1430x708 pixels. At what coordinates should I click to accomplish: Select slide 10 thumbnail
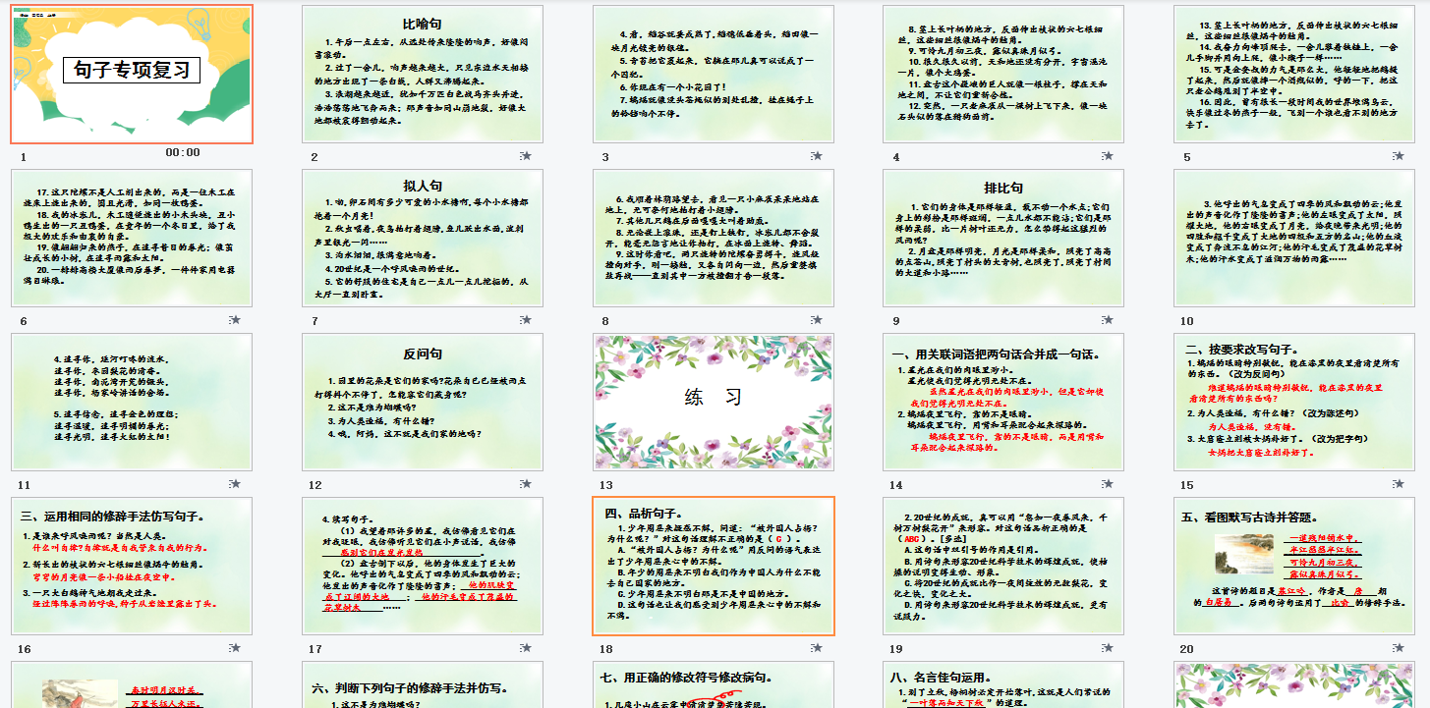1295,238
